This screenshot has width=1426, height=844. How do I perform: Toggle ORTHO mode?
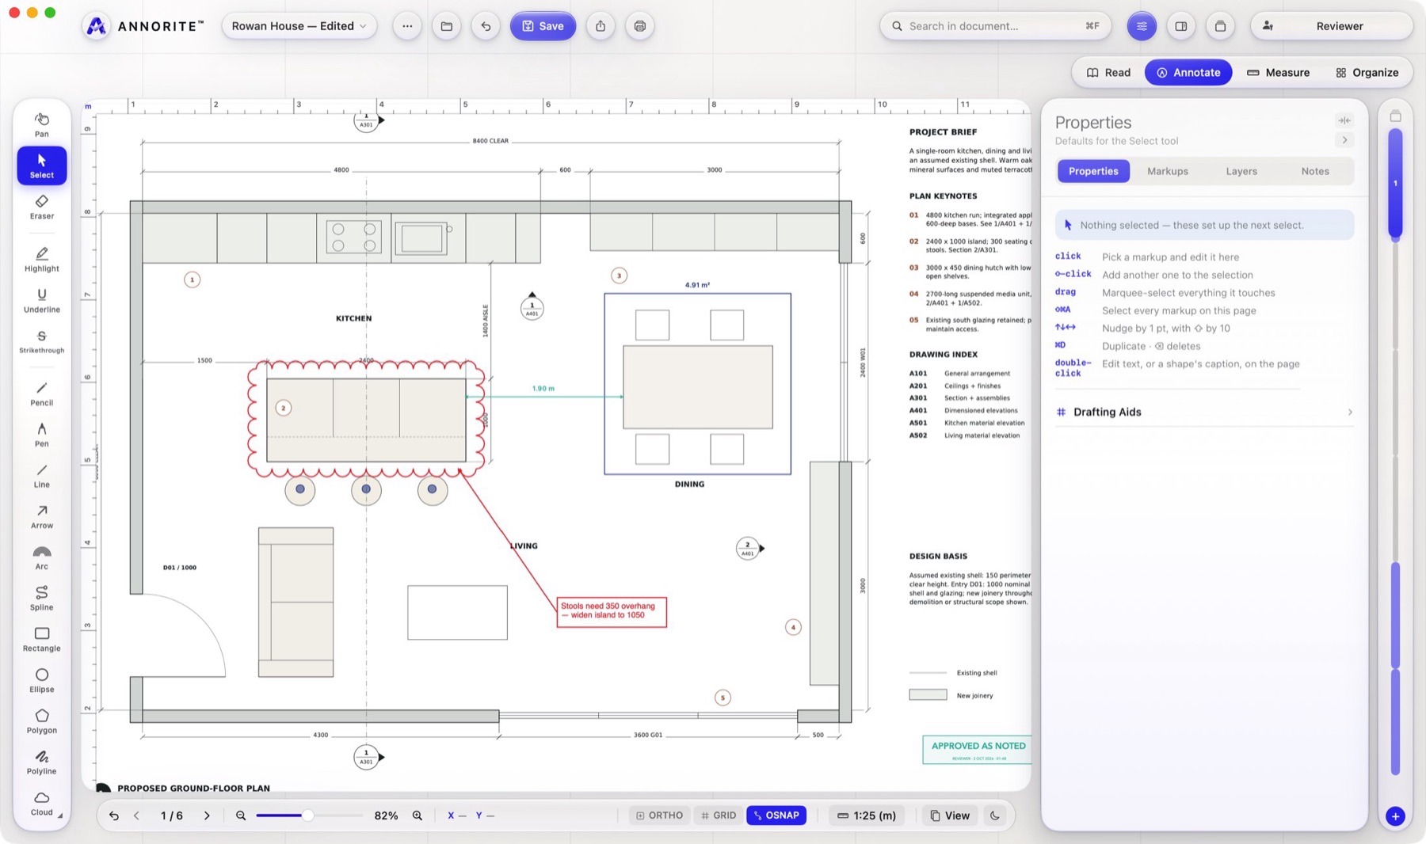659,815
